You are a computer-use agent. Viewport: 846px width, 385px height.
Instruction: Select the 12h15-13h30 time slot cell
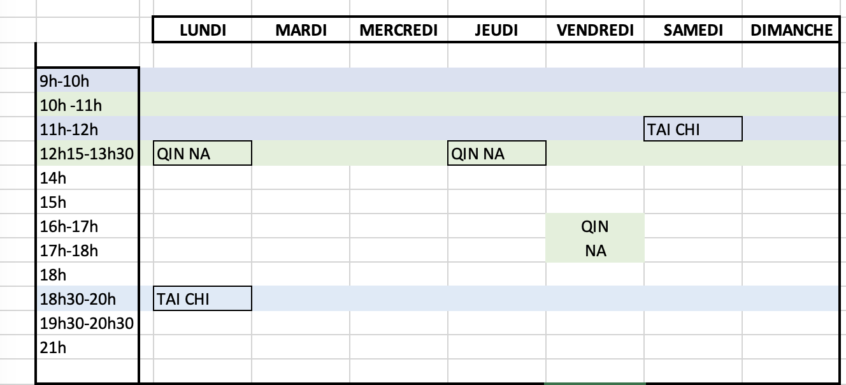pos(88,153)
